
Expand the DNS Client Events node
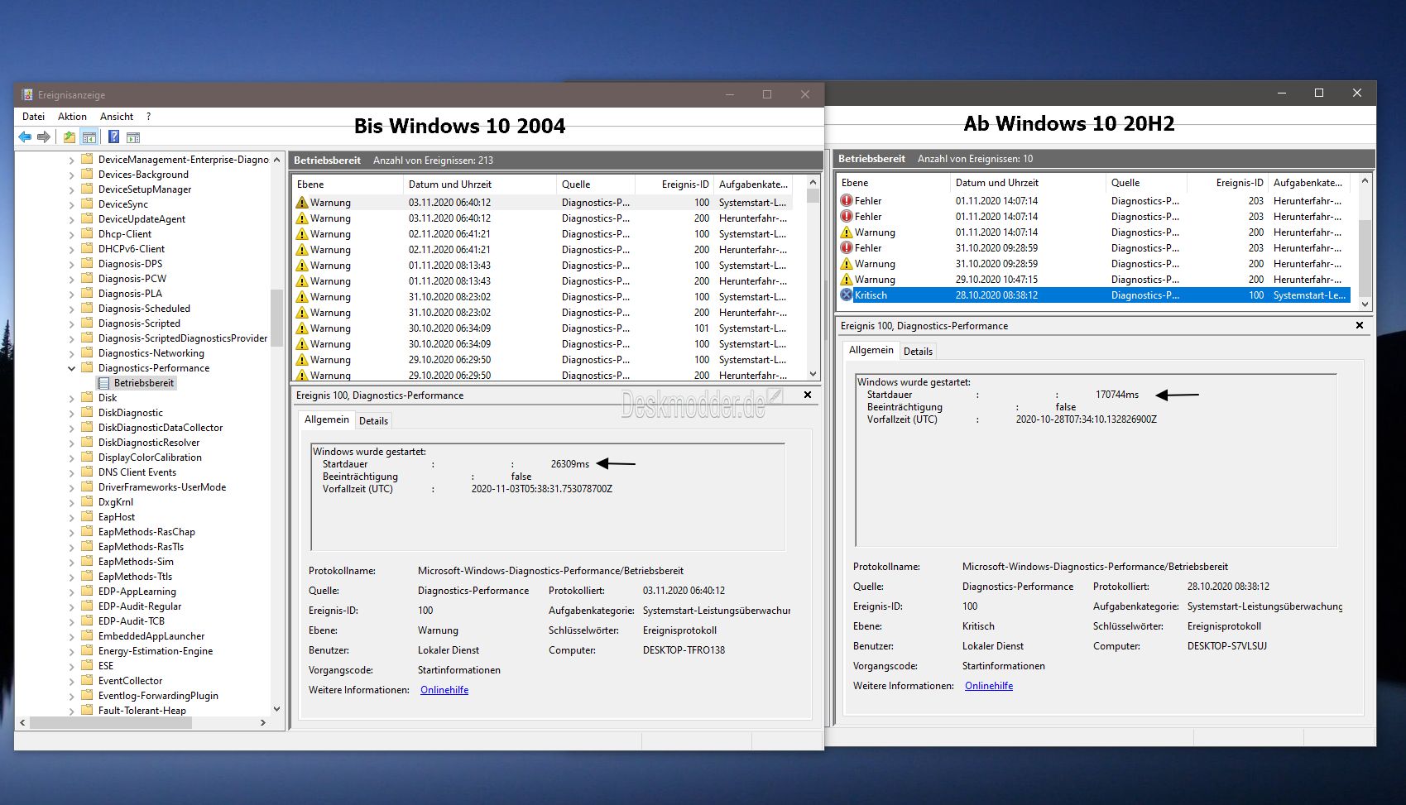[71, 472]
